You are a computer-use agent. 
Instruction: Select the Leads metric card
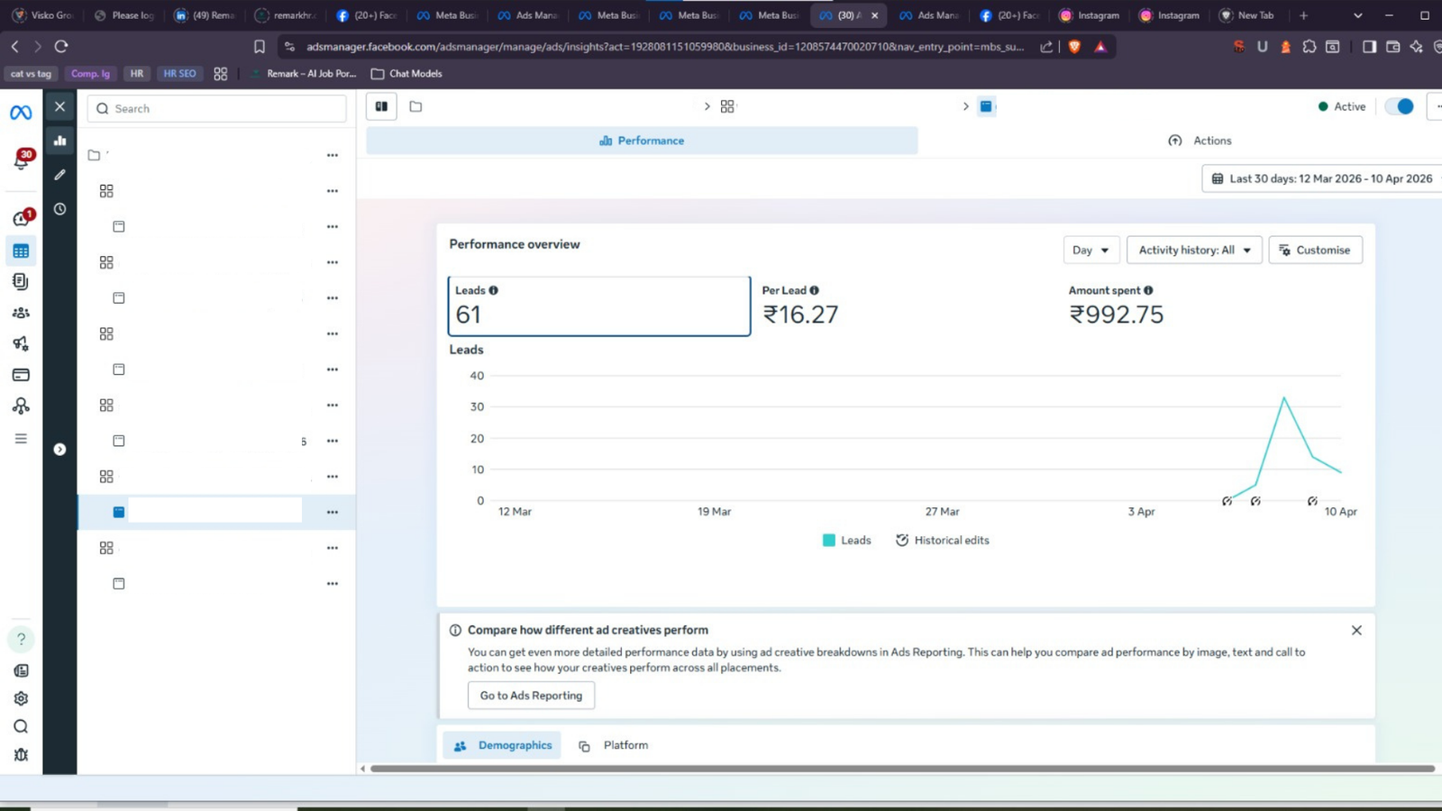coord(599,306)
